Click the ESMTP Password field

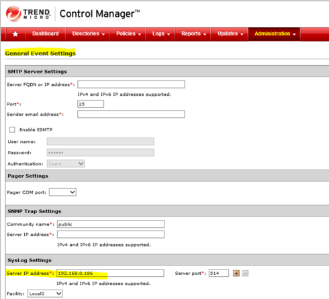pyautogui.click(x=101, y=152)
